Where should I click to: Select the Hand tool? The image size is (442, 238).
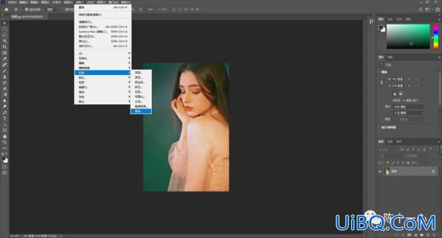[4, 136]
